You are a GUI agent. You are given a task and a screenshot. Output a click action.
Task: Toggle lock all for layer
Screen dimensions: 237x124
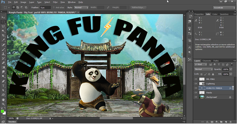tap(213, 74)
